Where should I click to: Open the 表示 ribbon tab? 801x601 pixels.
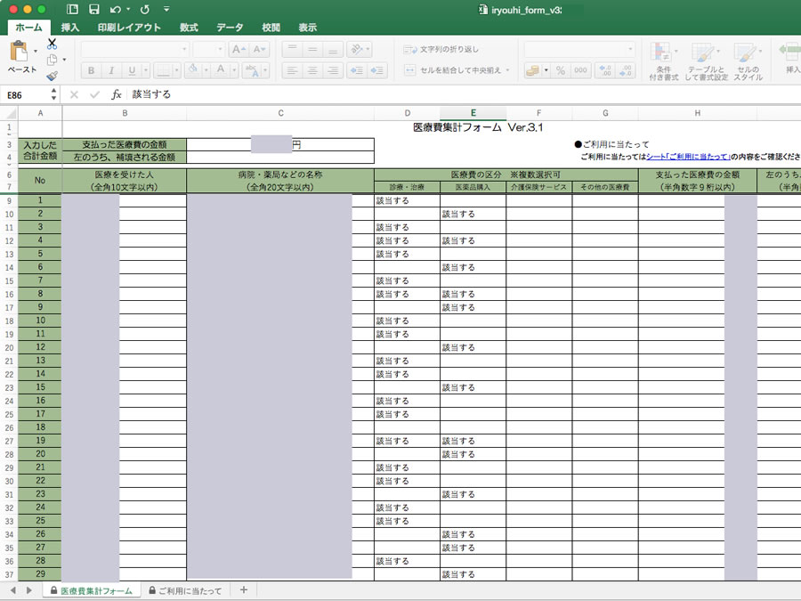[308, 28]
